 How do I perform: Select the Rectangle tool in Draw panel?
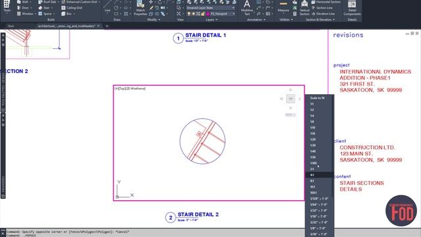coord(116,14)
